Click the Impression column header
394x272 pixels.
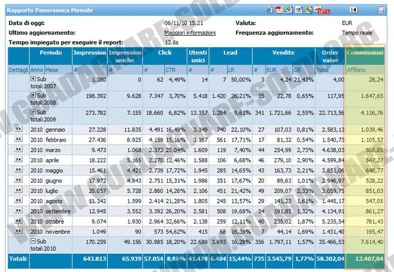point(90,53)
